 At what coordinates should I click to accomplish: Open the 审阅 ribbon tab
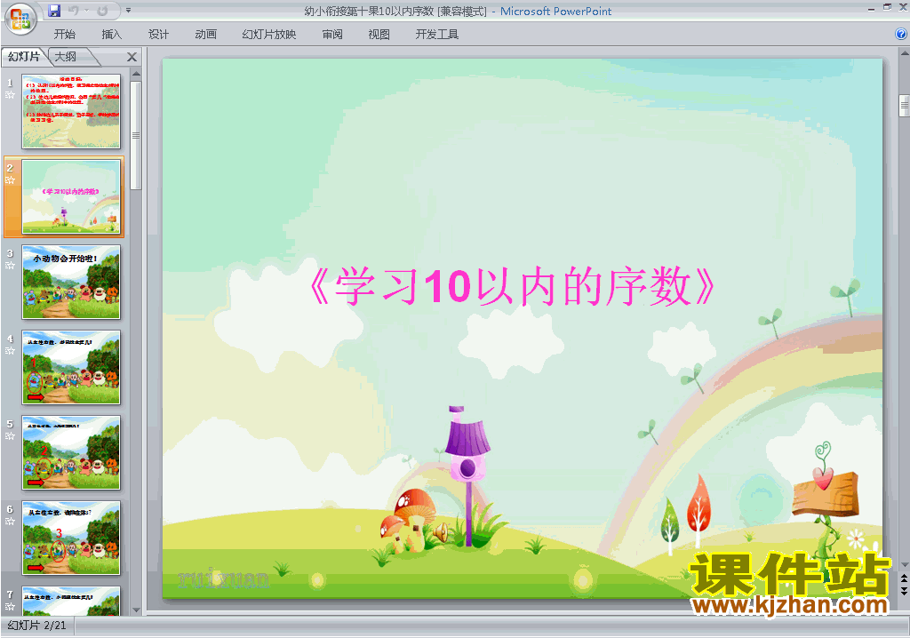pos(332,35)
